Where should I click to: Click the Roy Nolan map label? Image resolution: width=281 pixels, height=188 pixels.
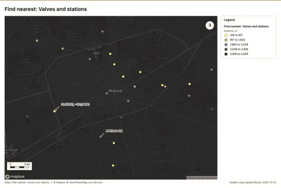(x=164, y=161)
